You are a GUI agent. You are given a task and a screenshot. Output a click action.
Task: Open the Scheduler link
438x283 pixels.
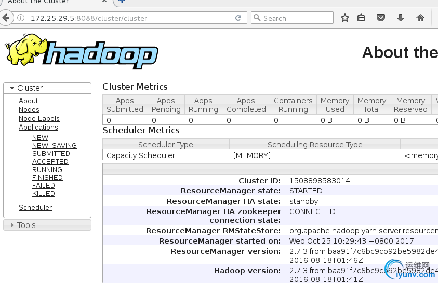tap(35, 207)
